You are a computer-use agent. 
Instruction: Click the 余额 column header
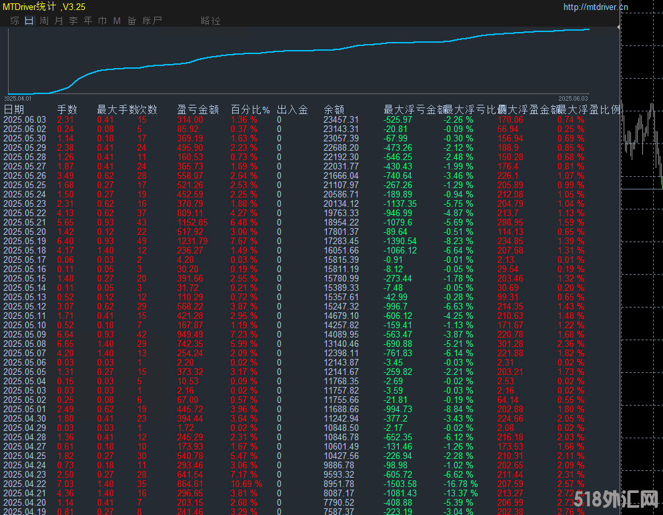334,110
